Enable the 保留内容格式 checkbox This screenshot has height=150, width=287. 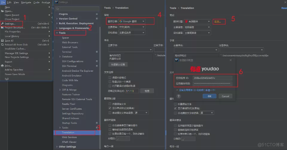110,78
